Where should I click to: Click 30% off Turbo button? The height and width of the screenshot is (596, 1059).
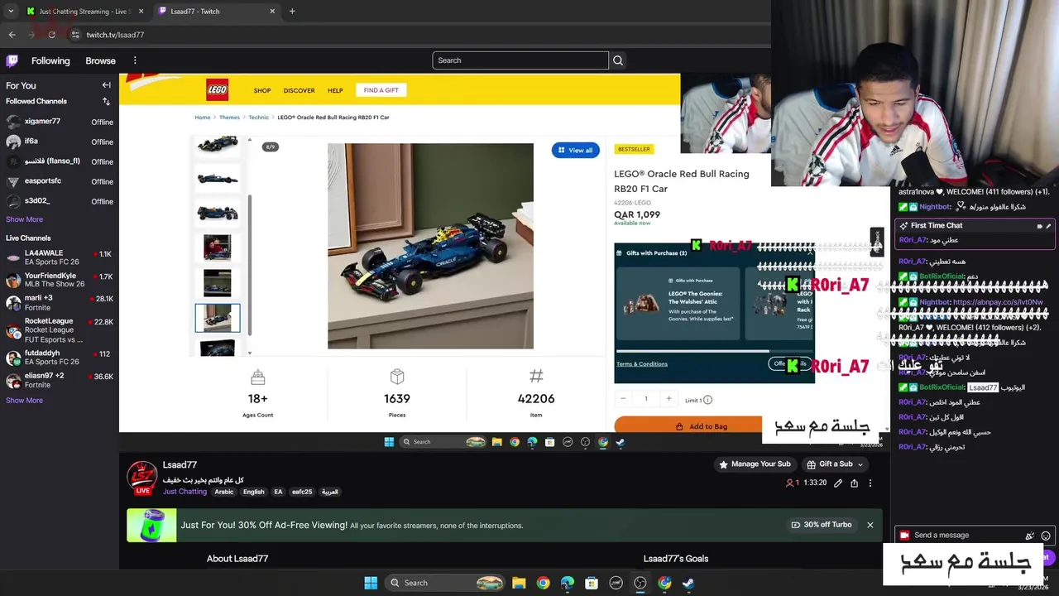821,525
